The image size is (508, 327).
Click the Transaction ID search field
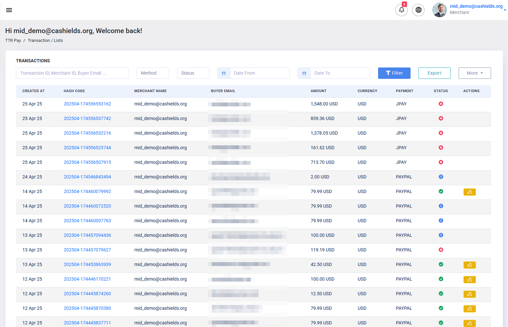pos(72,73)
